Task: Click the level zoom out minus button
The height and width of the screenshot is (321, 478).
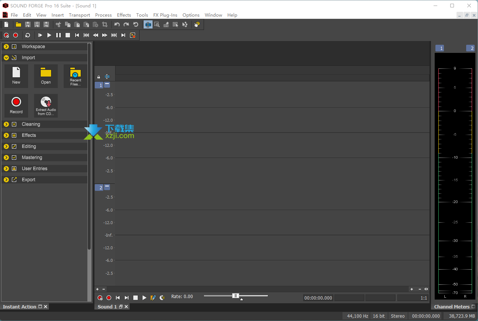Action: (x=104, y=289)
